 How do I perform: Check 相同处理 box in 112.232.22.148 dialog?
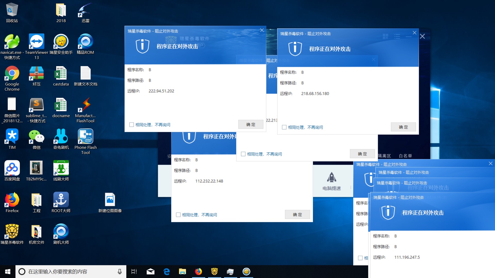pos(178,215)
